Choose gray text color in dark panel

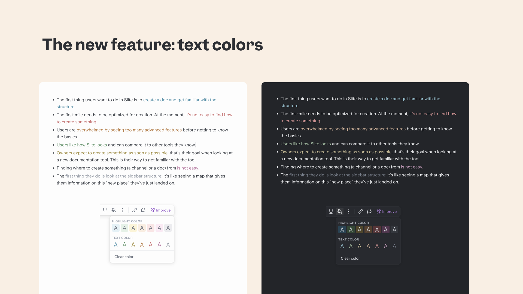[x=394, y=246]
